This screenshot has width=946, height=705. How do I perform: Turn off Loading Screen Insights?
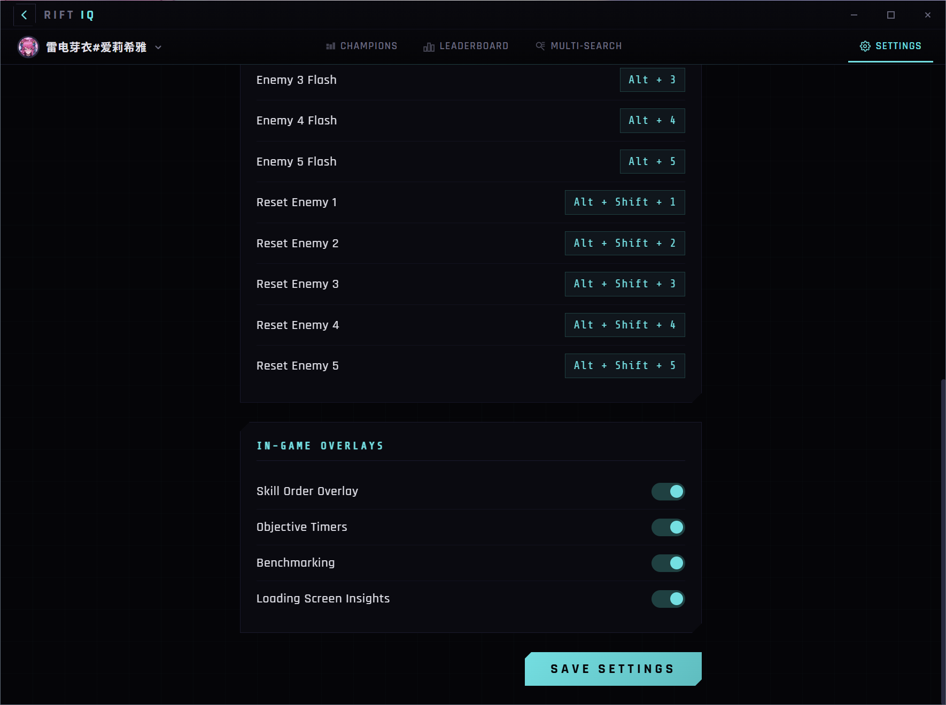click(668, 599)
